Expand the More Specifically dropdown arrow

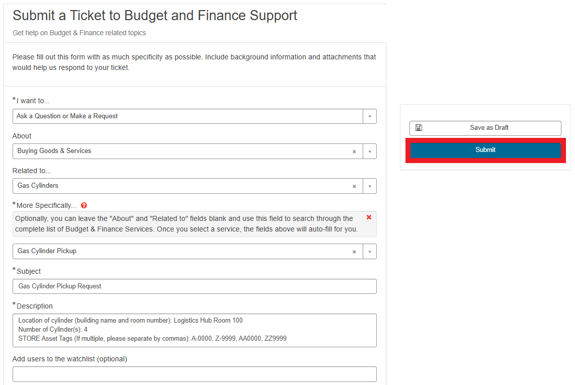tap(369, 252)
